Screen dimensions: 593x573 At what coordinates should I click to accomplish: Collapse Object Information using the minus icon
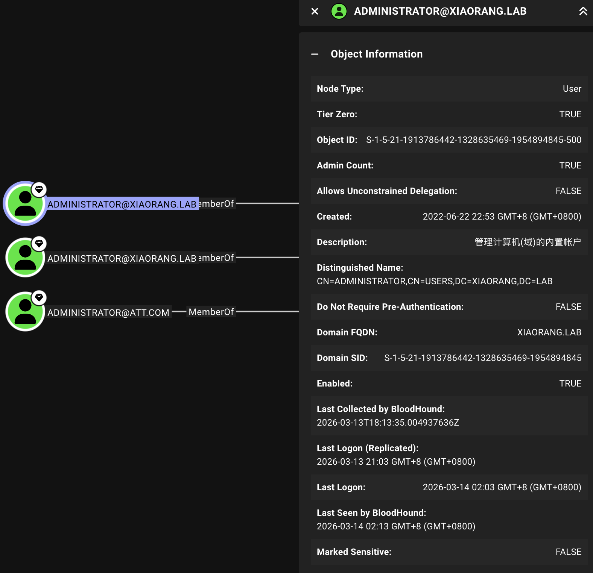[315, 54]
